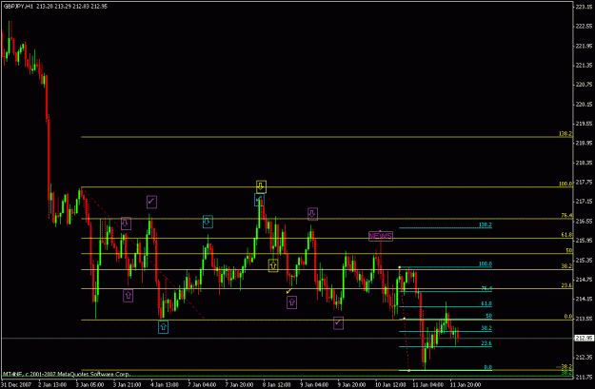Click the 212.35 price axis label
The image size is (595, 389).
[x=584, y=358]
